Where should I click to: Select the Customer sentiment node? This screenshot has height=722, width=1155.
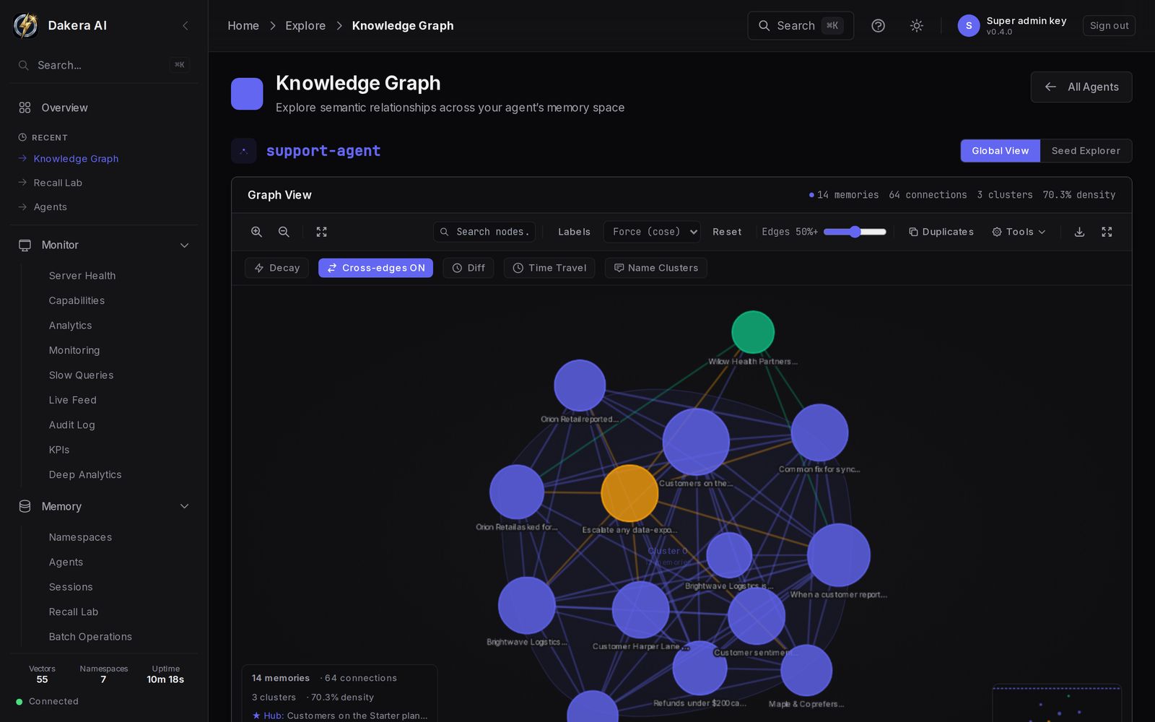[x=756, y=616]
